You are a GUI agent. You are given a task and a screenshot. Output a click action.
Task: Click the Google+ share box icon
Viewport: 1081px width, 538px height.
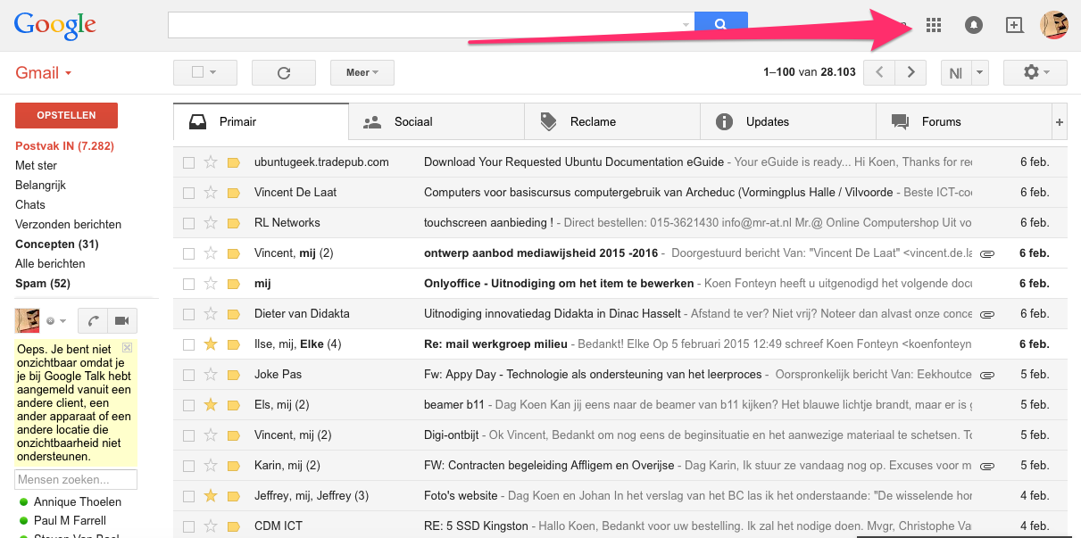pos(1014,25)
